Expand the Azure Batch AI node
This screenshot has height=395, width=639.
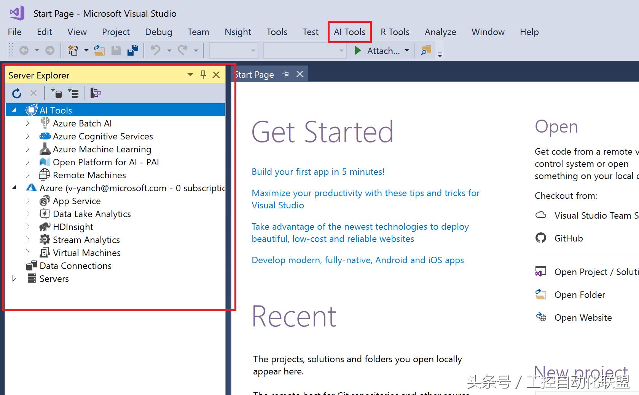click(27, 123)
